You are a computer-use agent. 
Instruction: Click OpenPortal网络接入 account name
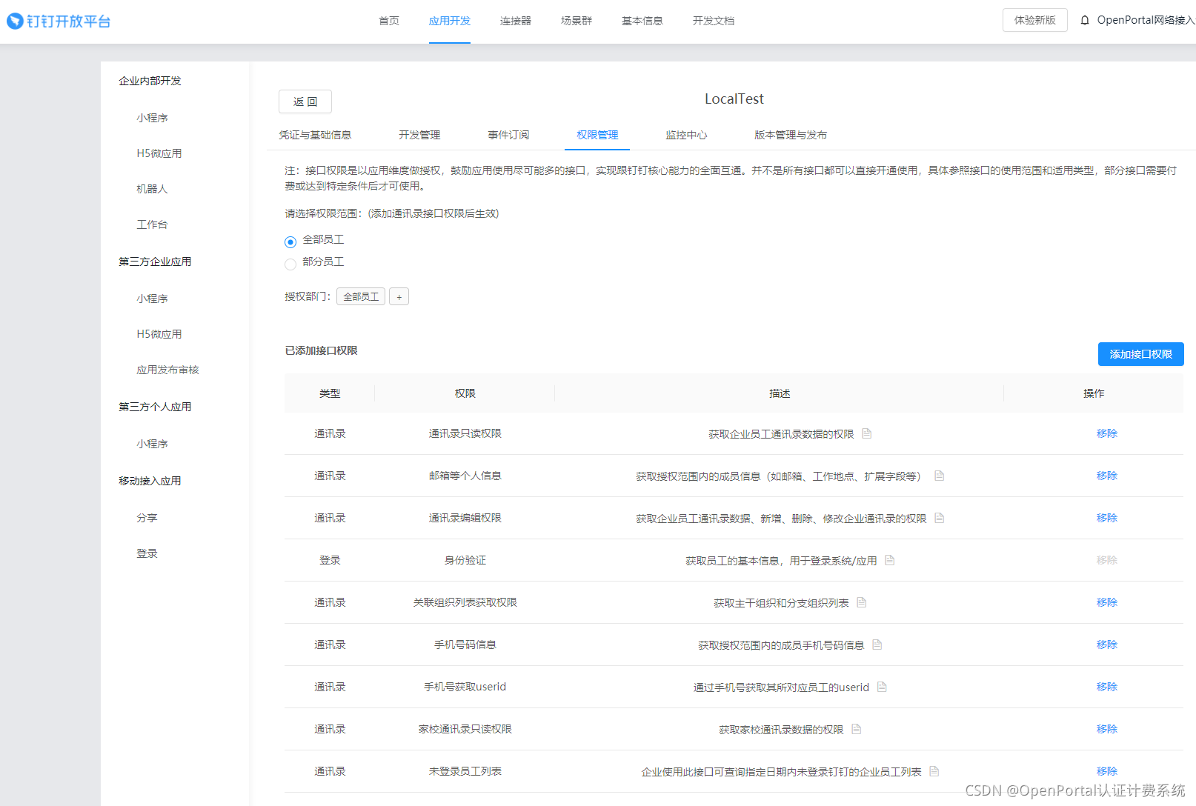pyautogui.click(x=1146, y=20)
